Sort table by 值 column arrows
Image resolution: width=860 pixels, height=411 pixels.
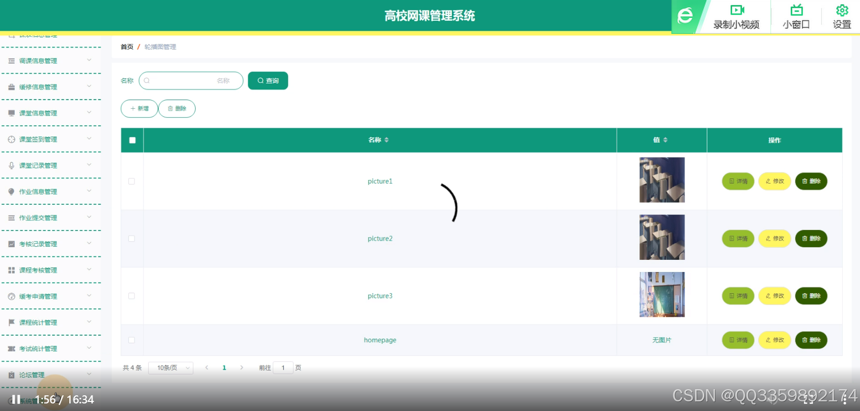coord(665,140)
